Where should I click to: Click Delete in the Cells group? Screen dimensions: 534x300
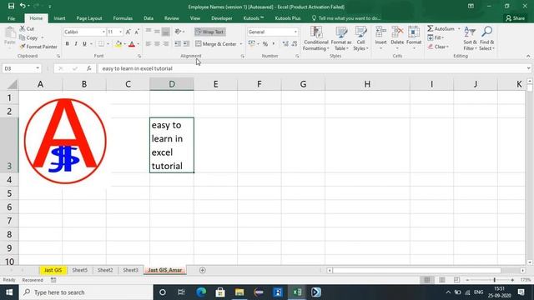pyautogui.click(x=397, y=37)
